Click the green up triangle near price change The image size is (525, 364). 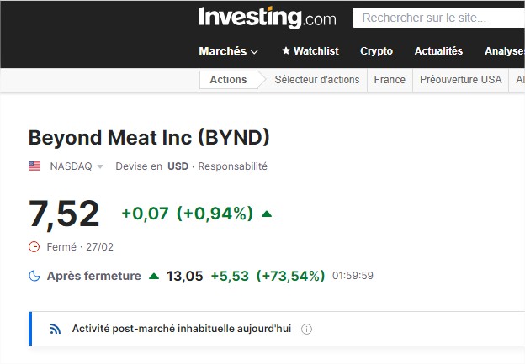[x=267, y=214]
